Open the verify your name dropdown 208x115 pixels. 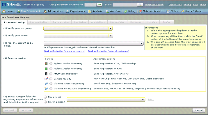(78, 36)
